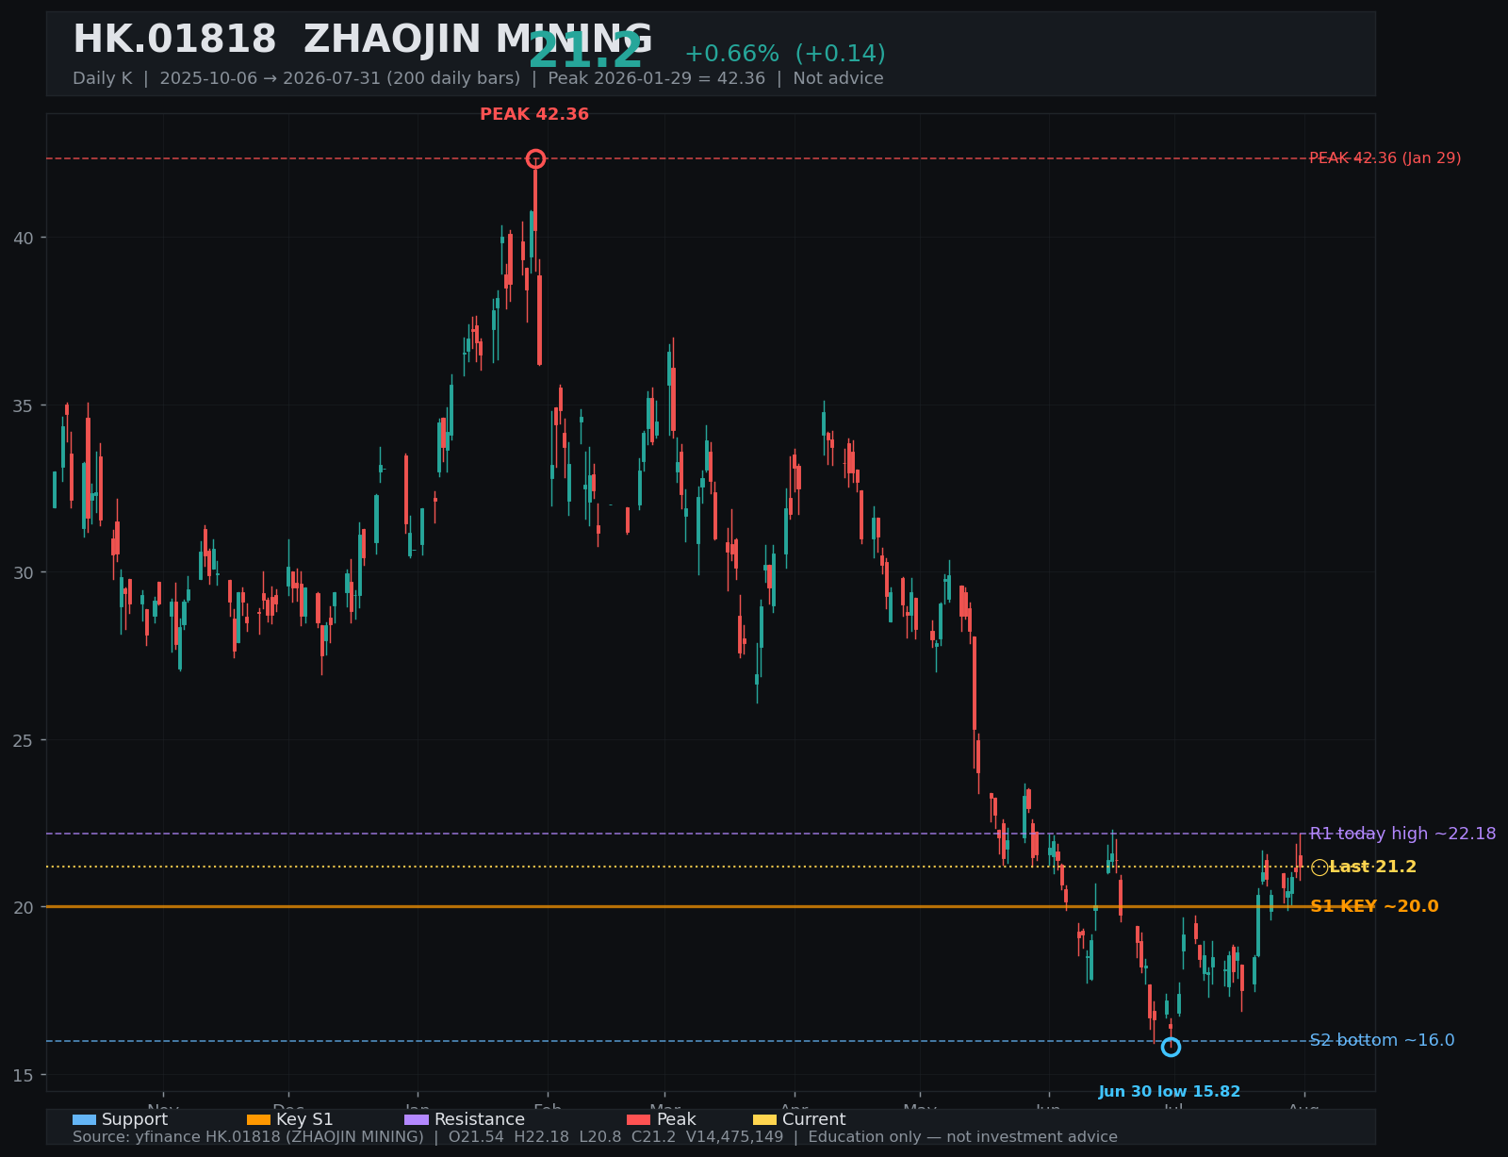Click the 'PEAK 42.36 (Jan 29)' line label
1508x1157 pixels.
(1385, 158)
